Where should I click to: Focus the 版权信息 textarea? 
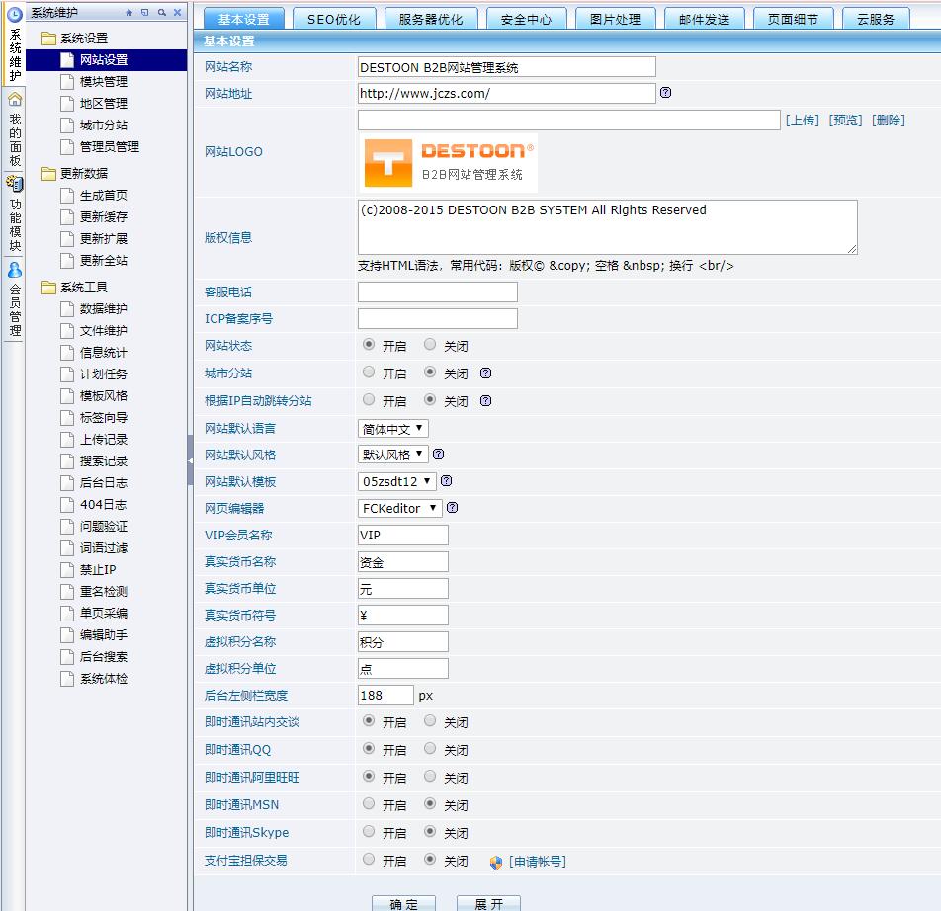[607, 227]
